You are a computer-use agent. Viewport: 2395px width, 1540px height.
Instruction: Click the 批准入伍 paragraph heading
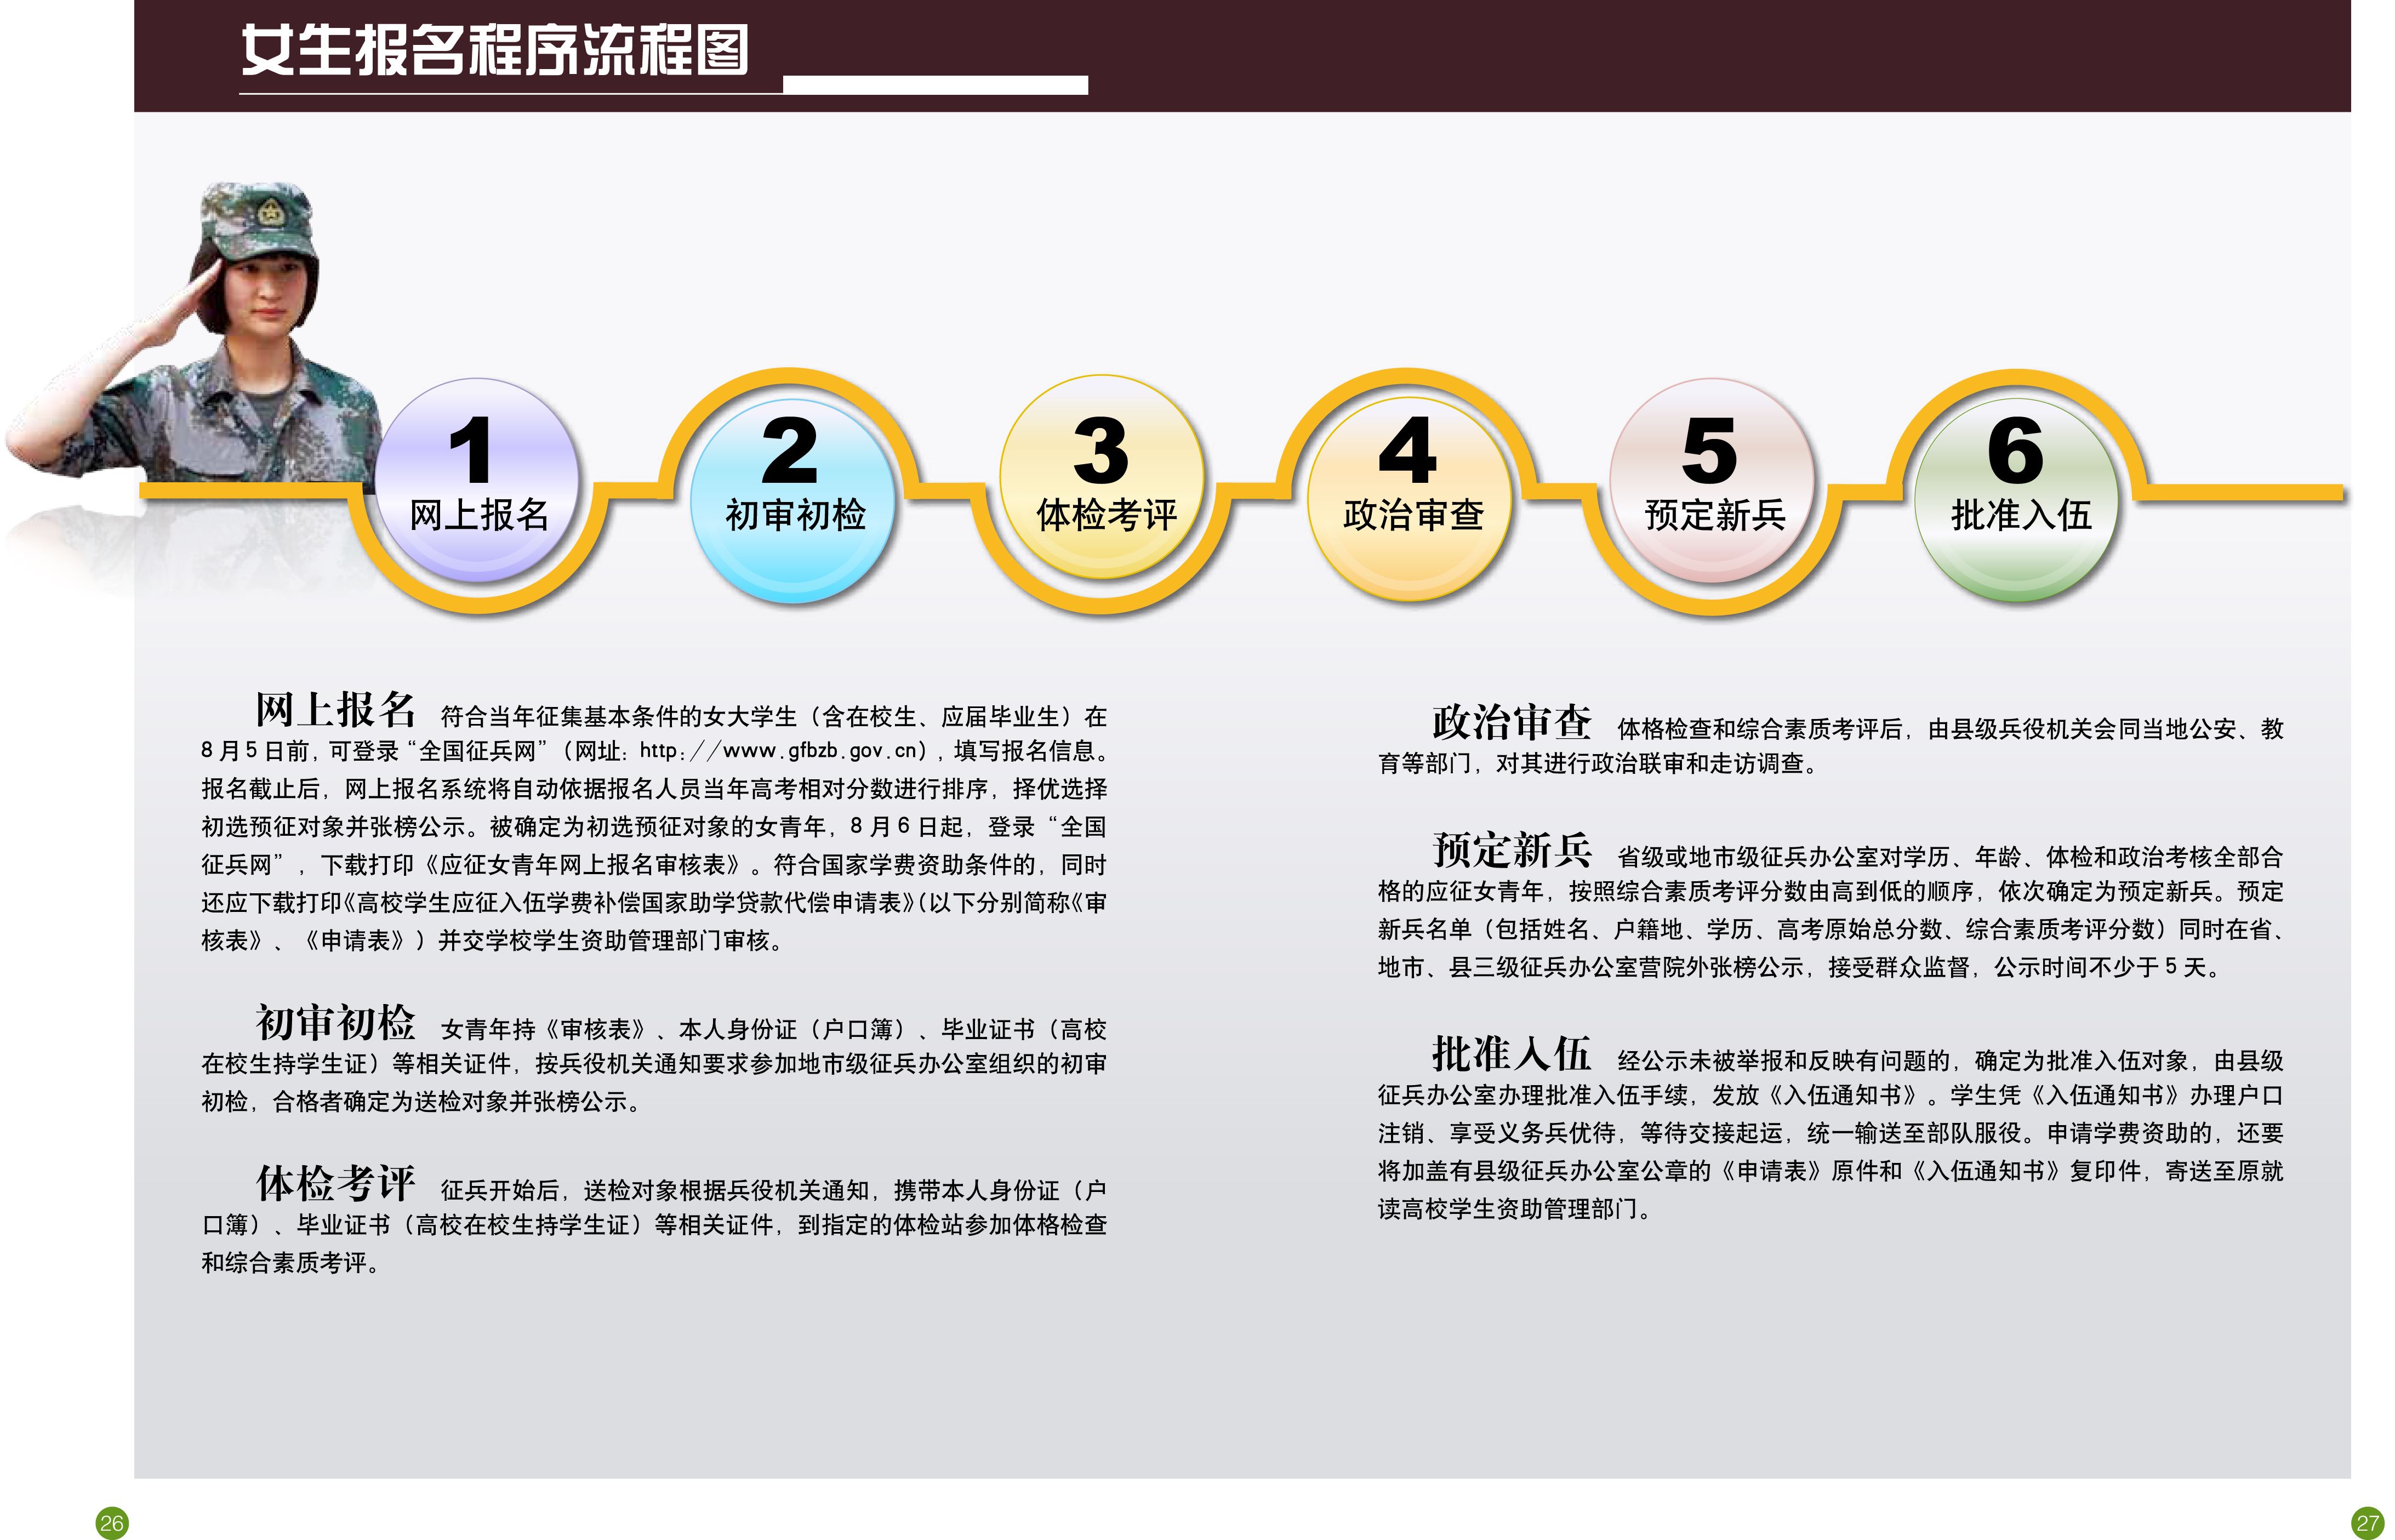1511,1054
